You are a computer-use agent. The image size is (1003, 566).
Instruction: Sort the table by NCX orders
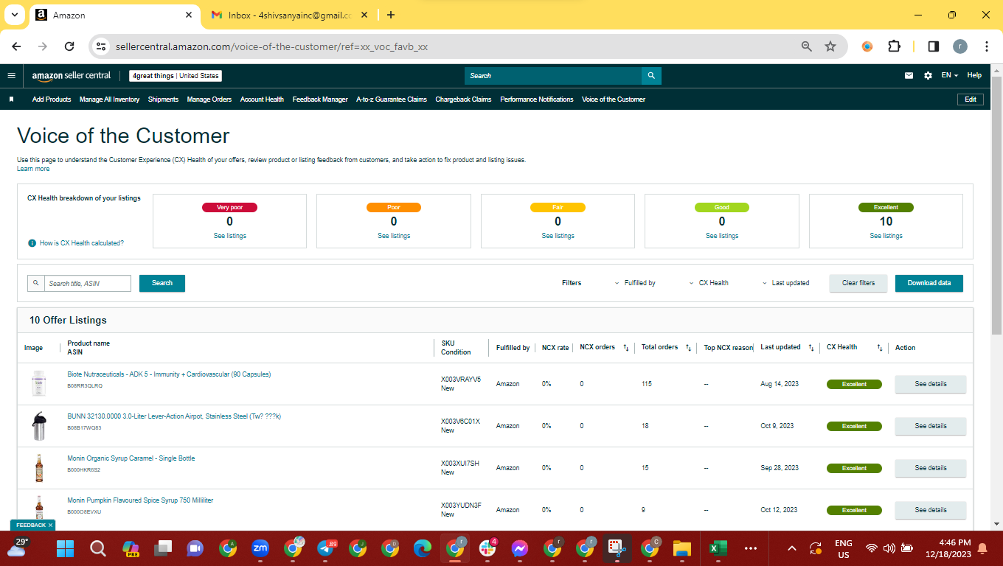626,347
